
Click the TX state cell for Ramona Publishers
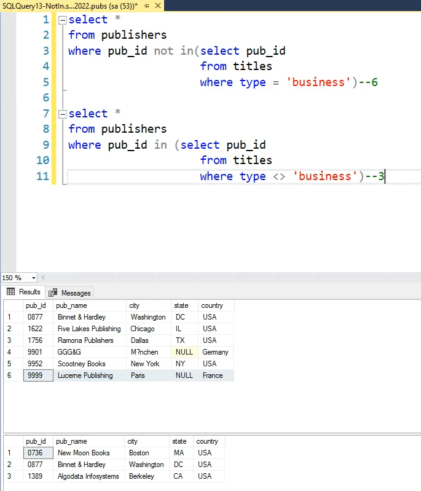tap(184, 340)
